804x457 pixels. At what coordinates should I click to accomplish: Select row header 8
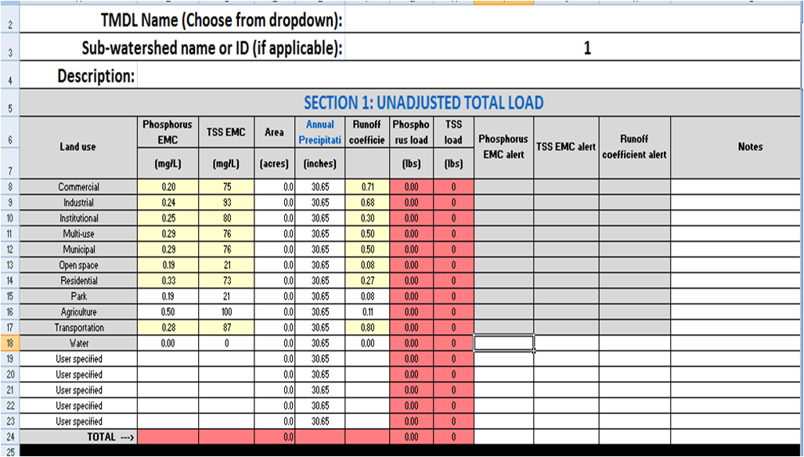(9, 186)
